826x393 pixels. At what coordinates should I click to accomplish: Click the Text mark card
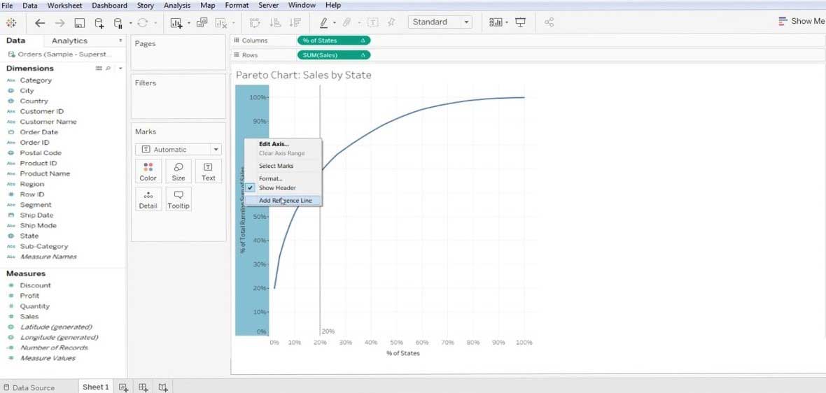[208, 171]
